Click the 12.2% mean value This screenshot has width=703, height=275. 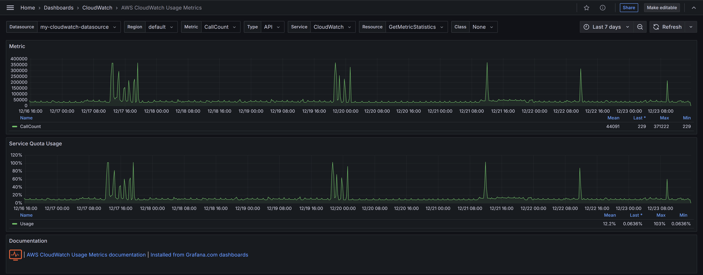[609, 224]
